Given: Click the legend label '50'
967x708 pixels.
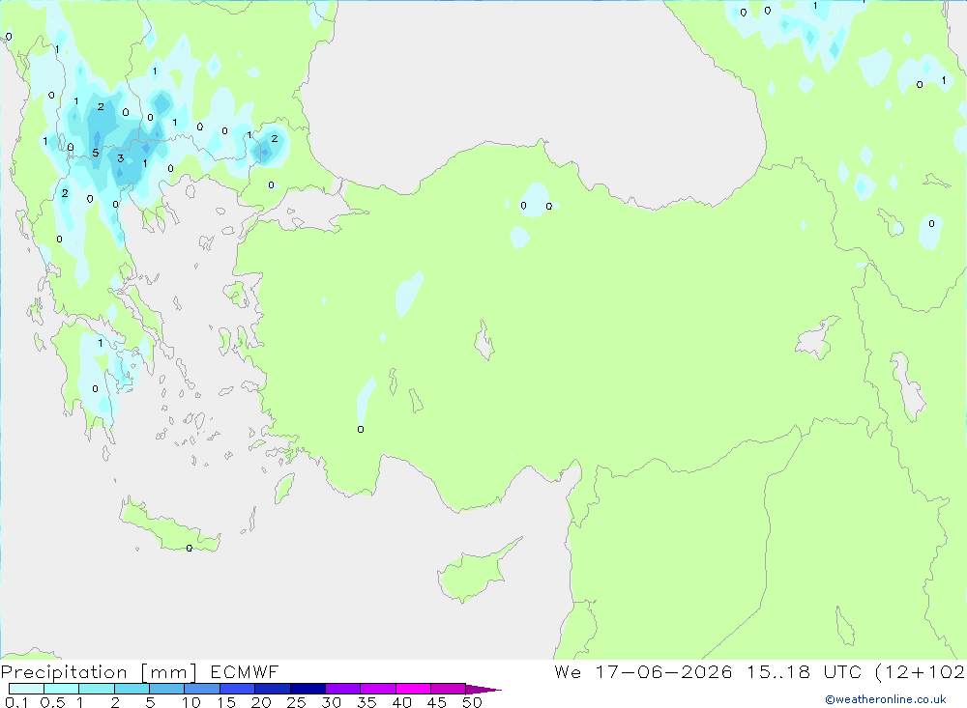Looking at the screenshot, I should click(x=473, y=702).
